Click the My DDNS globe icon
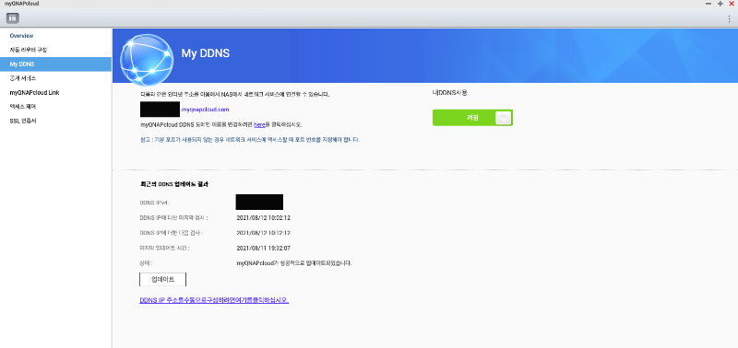The width and height of the screenshot is (738, 348). (147, 60)
